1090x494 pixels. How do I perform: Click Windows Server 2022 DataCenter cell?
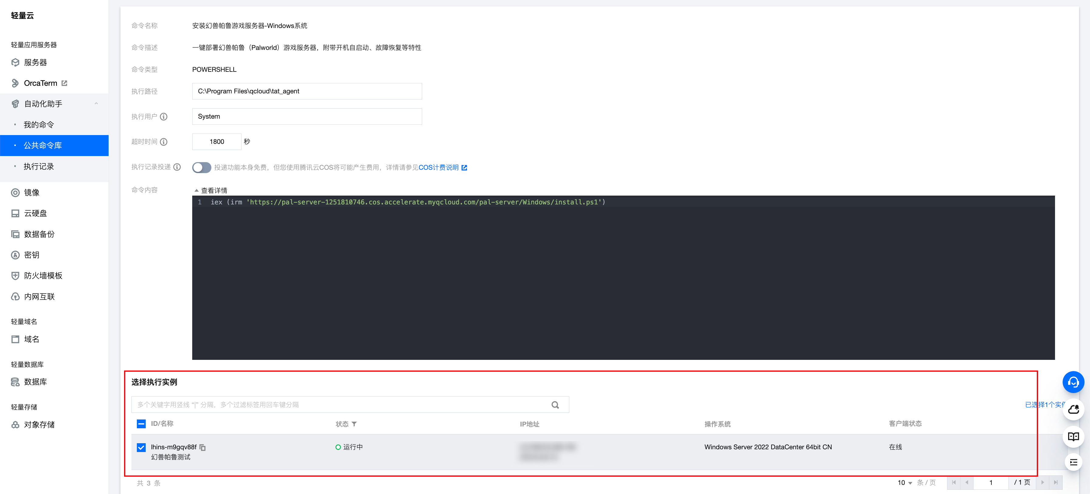pos(768,447)
